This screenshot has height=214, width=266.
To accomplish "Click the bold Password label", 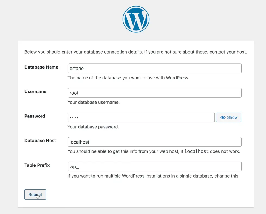I will [x=35, y=116].
